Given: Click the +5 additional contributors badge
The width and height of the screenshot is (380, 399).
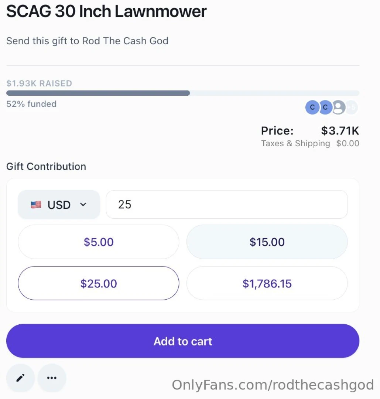Looking at the screenshot, I should pyautogui.click(x=350, y=107).
